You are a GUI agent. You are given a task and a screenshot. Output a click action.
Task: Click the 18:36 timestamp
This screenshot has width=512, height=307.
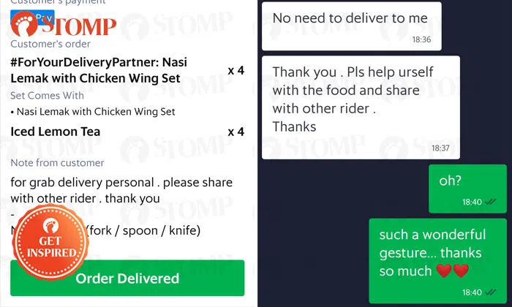(x=421, y=39)
